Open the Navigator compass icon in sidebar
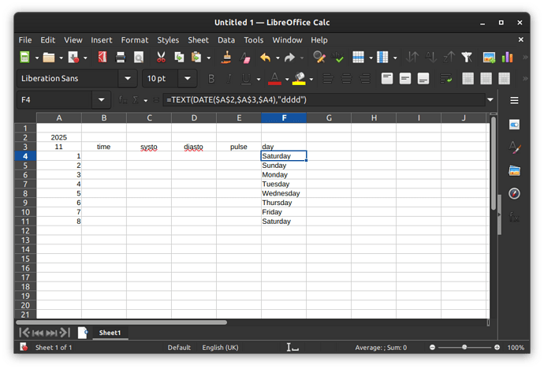 (x=514, y=193)
